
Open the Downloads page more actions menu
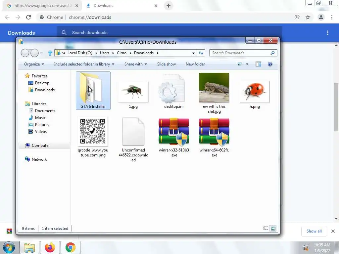[328, 33]
